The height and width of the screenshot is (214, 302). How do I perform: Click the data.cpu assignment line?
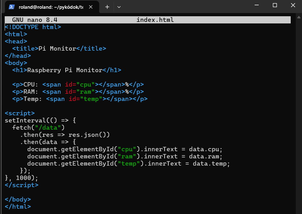coord(125,149)
